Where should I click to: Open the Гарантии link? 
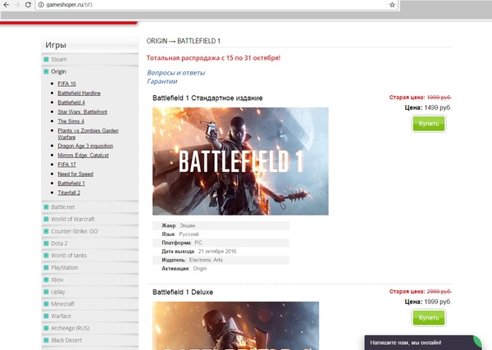162,81
